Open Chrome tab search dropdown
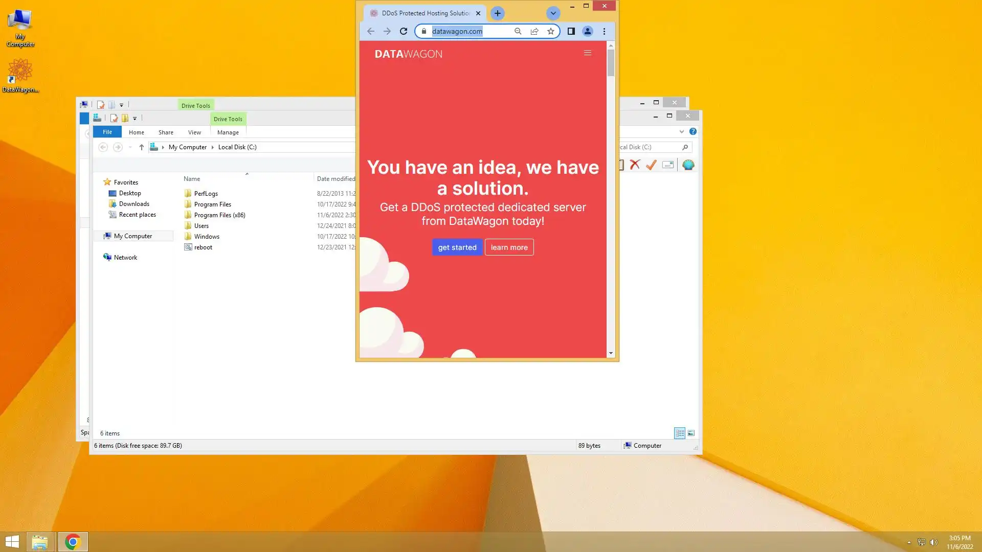This screenshot has width=982, height=552. 553,13
